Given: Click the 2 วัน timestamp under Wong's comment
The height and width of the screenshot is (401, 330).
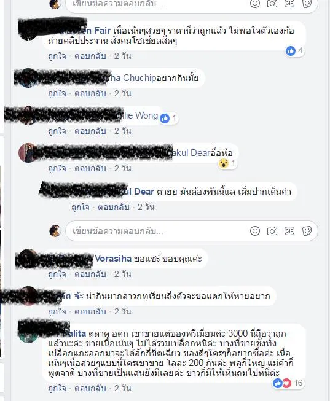Looking at the screenshot, I should (x=122, y=131).
